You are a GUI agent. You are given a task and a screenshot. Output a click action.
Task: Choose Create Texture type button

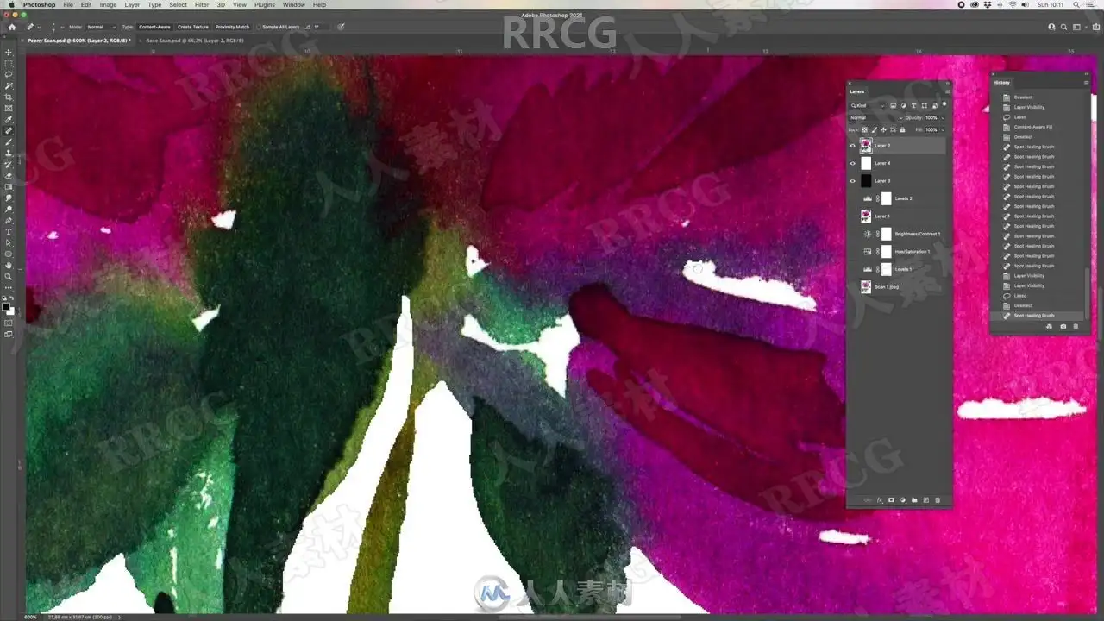tap(193, 27)
